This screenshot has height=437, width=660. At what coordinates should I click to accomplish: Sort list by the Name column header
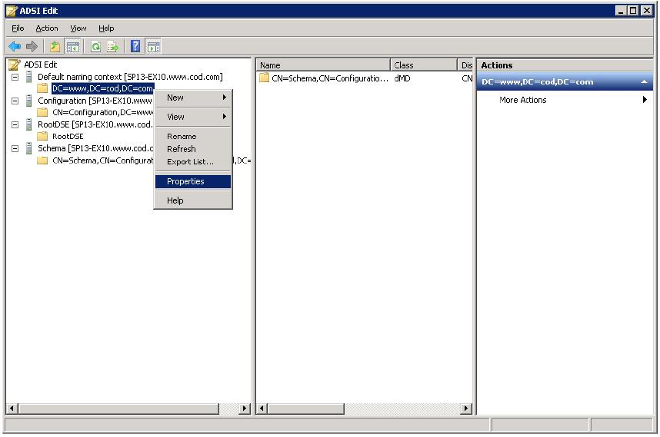tap(323, 65)
